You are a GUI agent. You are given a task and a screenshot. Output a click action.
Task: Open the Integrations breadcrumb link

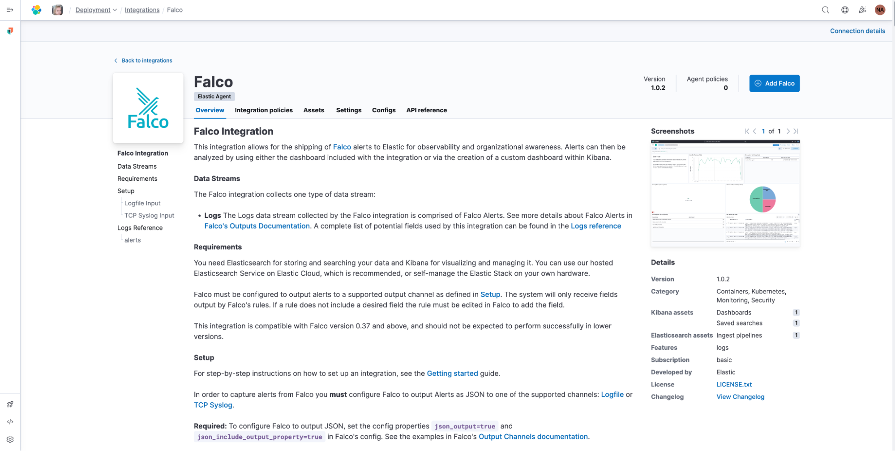click(x=142, y=10)
